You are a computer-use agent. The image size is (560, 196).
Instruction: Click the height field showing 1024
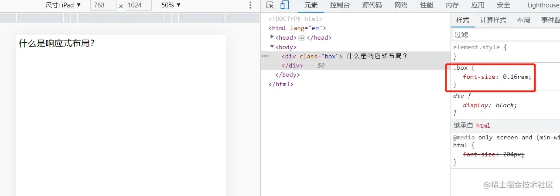click(x=138, y=5)
